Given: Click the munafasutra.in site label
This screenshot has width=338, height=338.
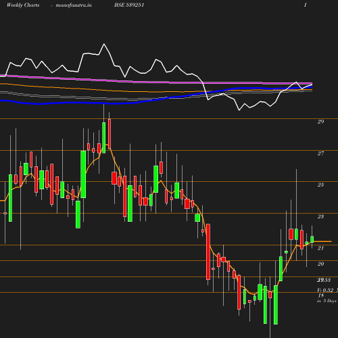Looking at the screenshot, I should click(x=74, y=5).
